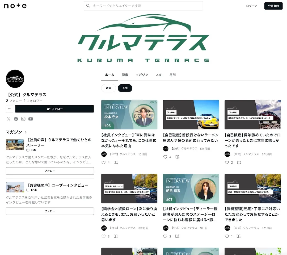Screen dimensions: 287x255
Task: Open title 次に乗り換えるときも article
Action: [x=129, y=214]
